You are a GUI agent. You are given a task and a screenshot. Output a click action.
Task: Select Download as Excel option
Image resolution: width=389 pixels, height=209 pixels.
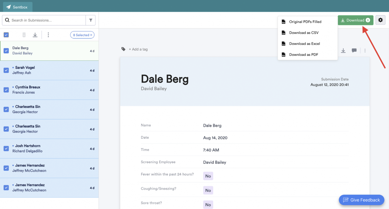pyautogui.click(x=304, y=44)
